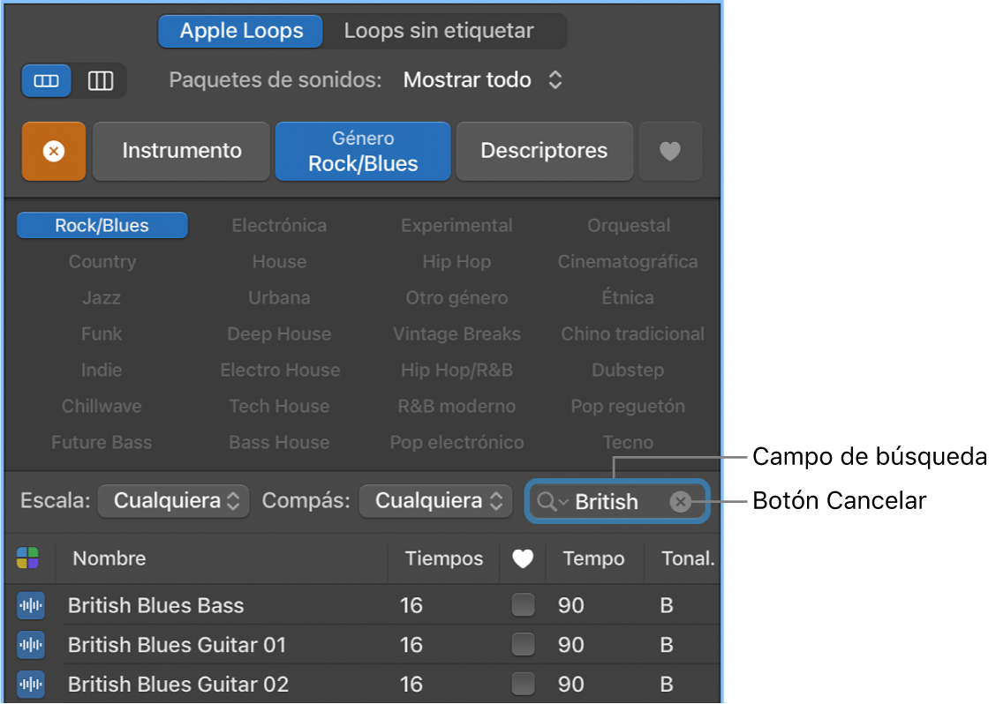The image size is (996, 704).
Task: Click the magnifier icon in the search field
Action: pos(547,501)
